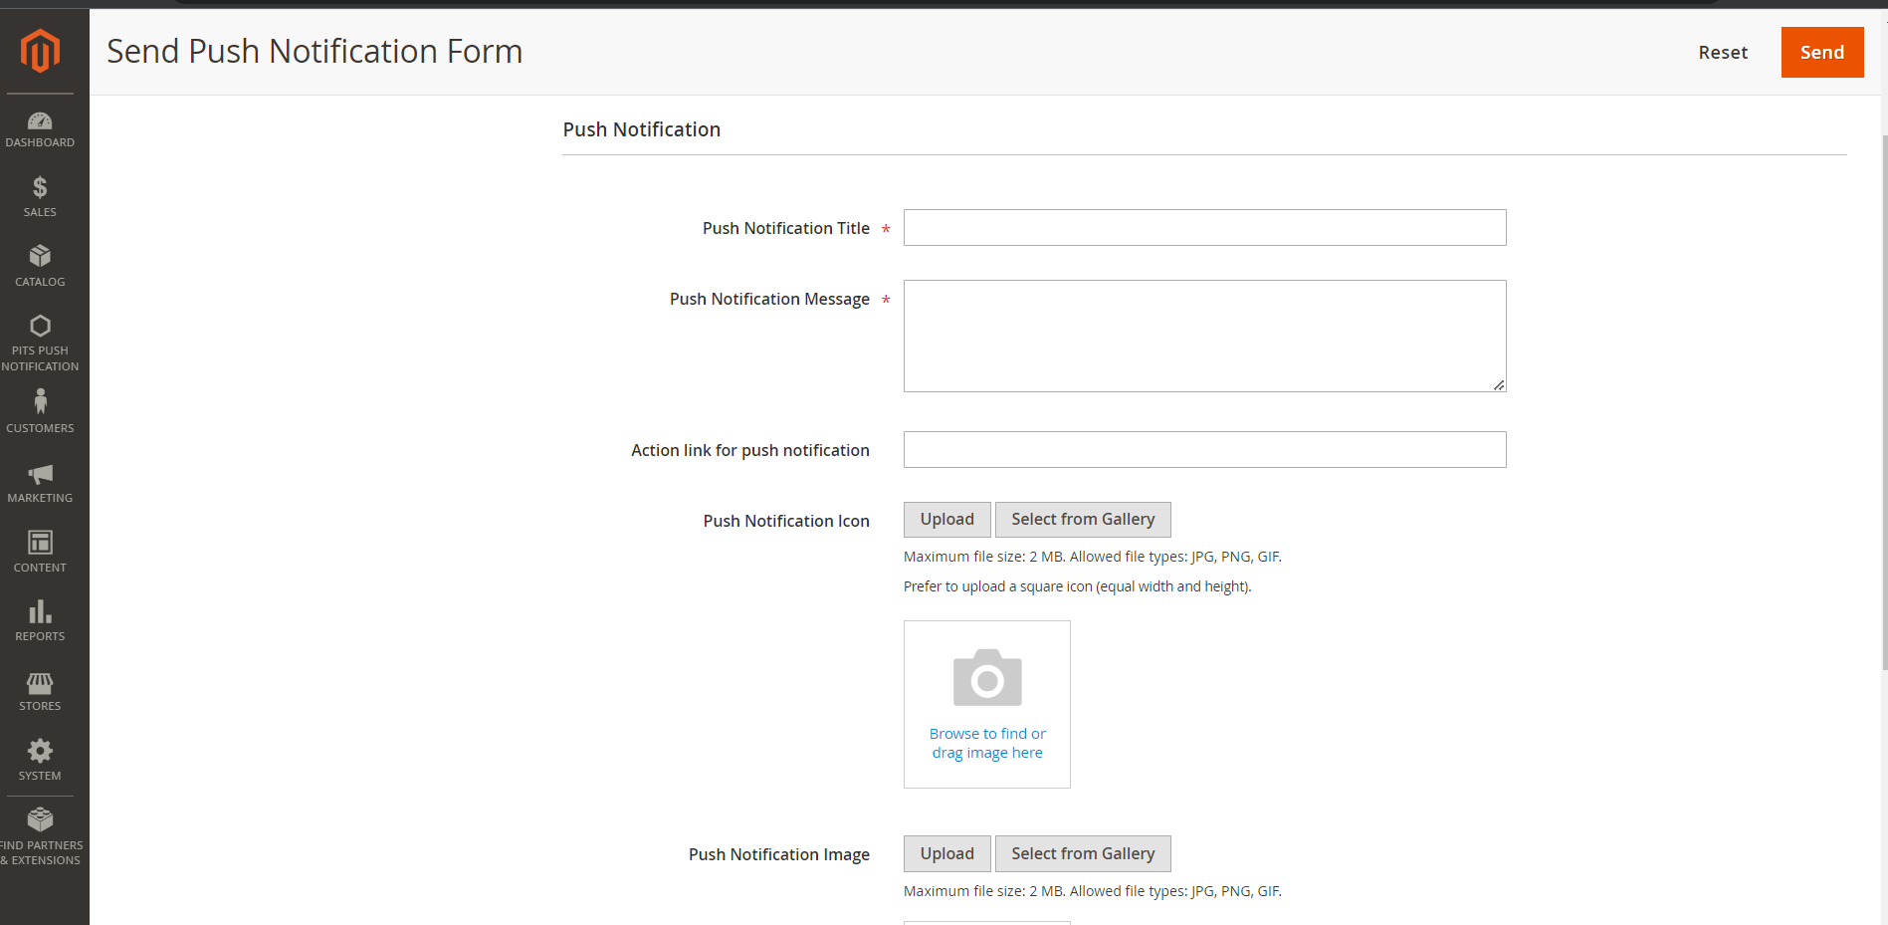Image resolution: width=1888 pixels, height=925 pixels.
Task: Click Upload for Push Notification Icon
Action: coord(946,520)
